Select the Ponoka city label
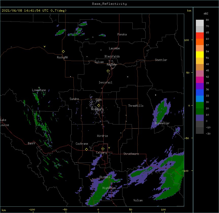Image resolution: width=219 pixels, height=213 pixels. (122, 34)
